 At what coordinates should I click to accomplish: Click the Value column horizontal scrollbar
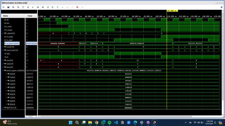click(31, 116)
